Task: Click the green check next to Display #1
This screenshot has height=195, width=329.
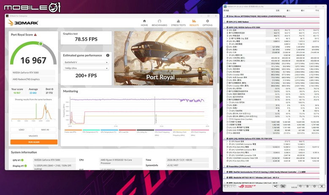Action: (x=26, y=166)
